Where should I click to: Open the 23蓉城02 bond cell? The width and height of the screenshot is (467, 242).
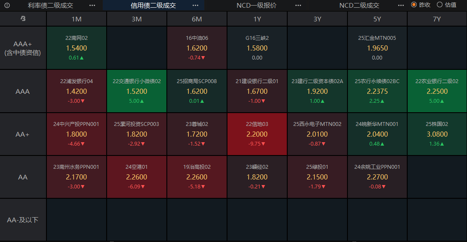[x=197, y=134]
